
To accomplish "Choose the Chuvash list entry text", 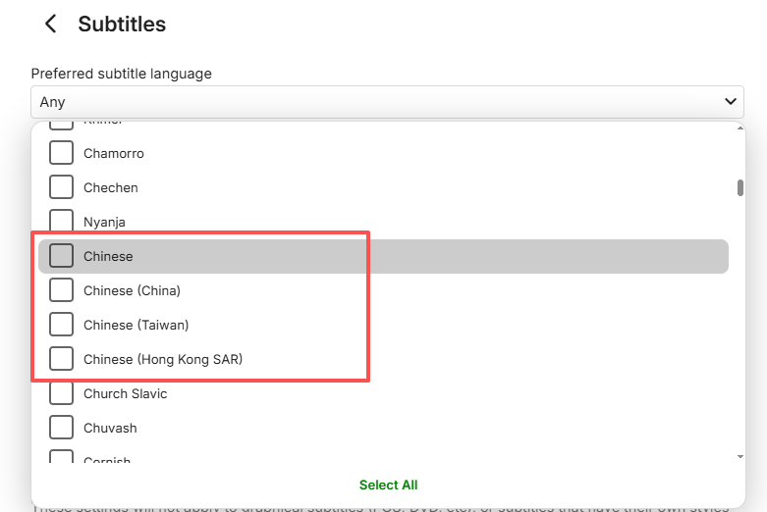I will [110, 428].
